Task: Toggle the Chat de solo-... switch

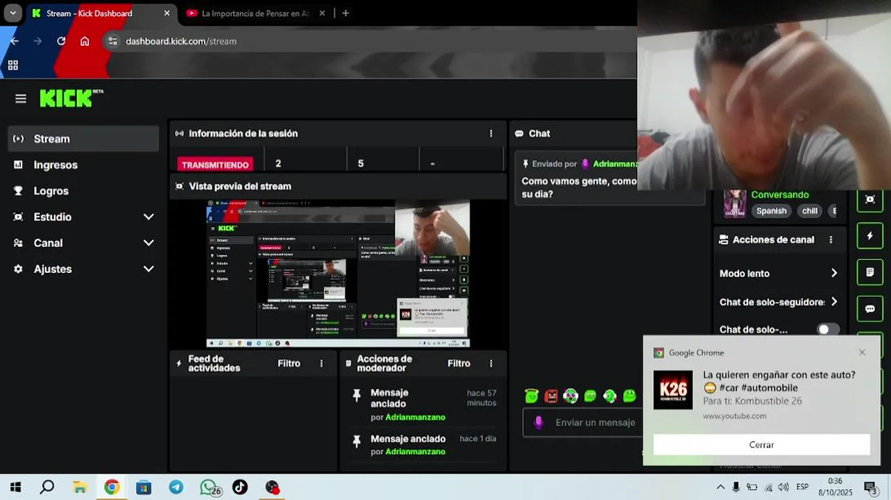Action: (828, 329)
